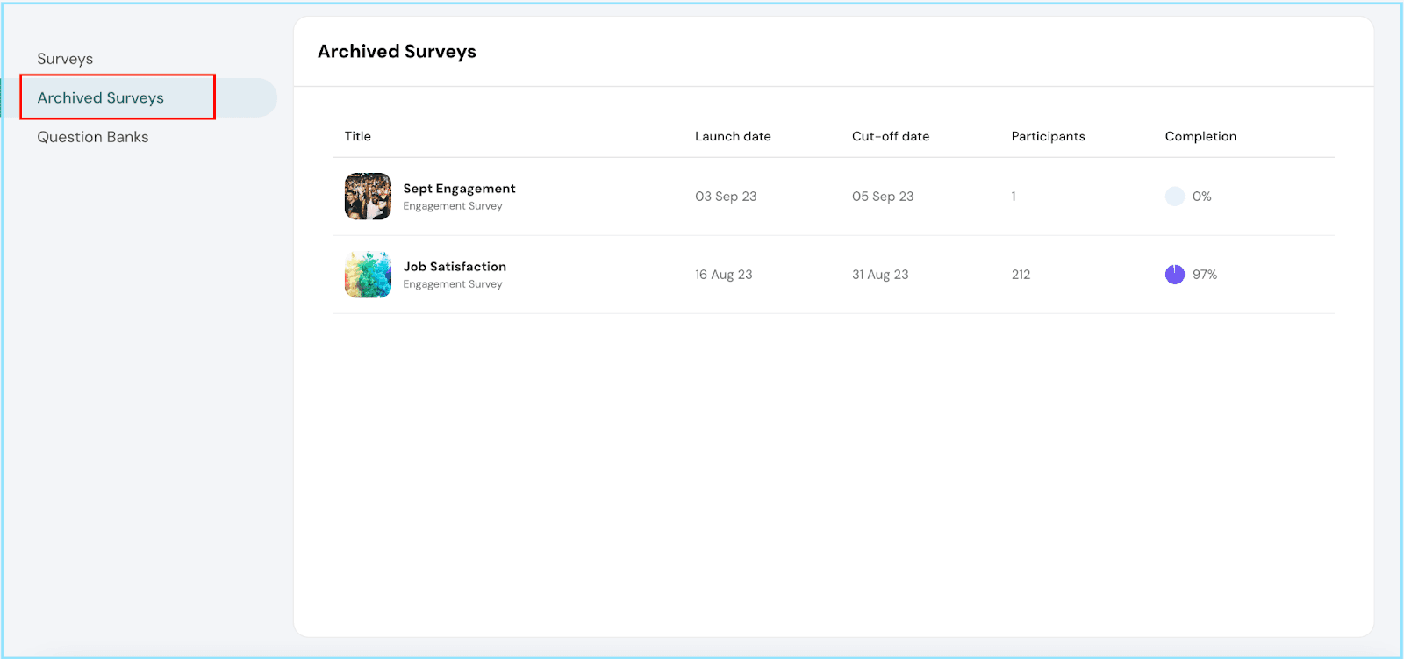
Task: Select the 03 Sep 23 launch date
Action: tap(726, 197)
